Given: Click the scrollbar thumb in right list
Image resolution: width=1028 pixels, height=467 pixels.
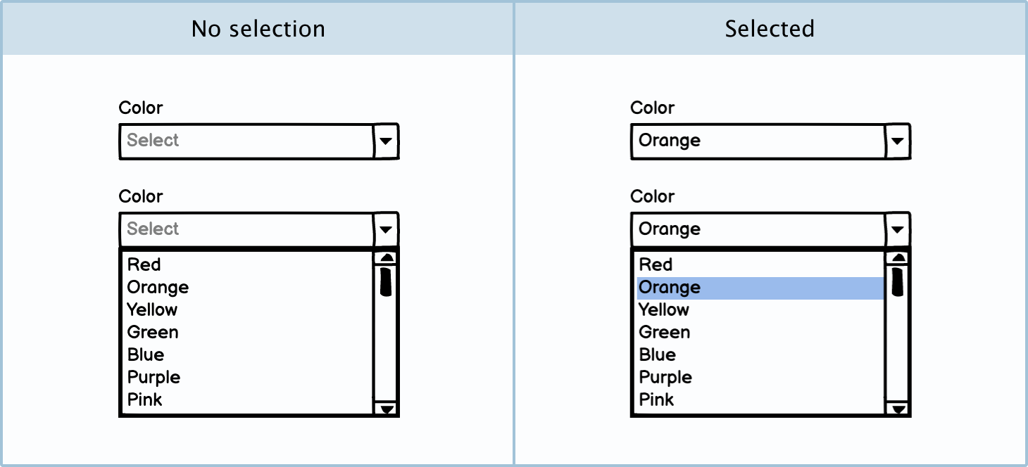Looking at the screenshot, I should [897, 281].
